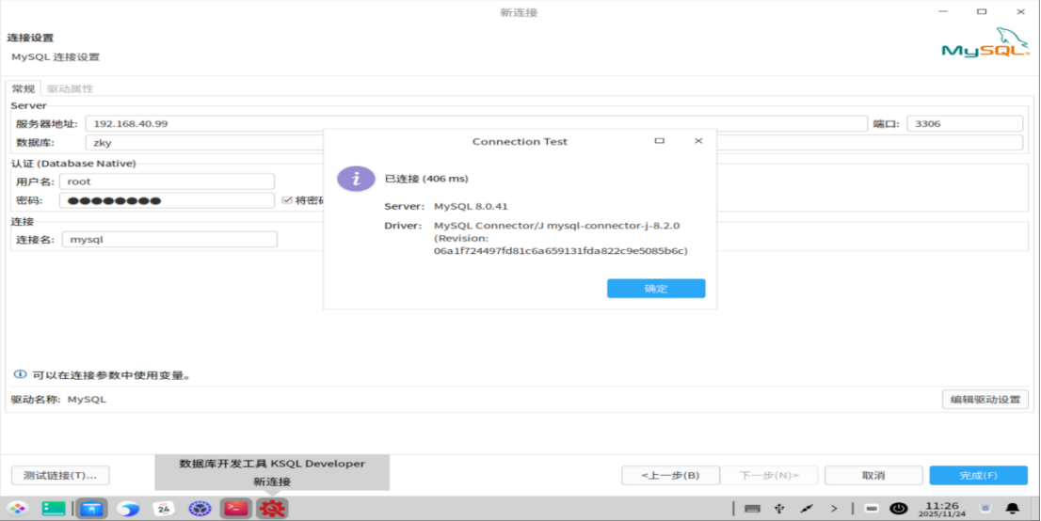Click the 测试链接(T)... button
The height and width of the screenshot is (521, 1041).
pyautogui.click(x=60, y=475)
